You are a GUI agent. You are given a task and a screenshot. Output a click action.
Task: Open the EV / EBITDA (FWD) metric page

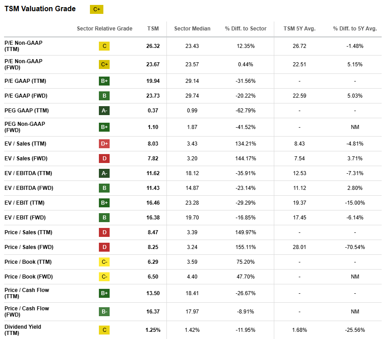click(x=28, y=188)
